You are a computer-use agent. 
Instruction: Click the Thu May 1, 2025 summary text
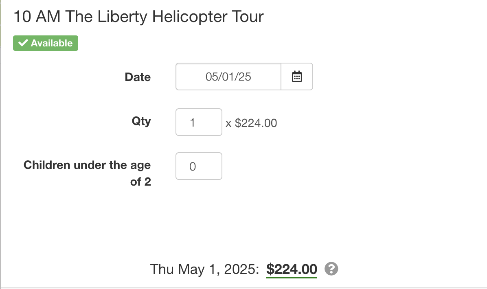coord(204,269)
